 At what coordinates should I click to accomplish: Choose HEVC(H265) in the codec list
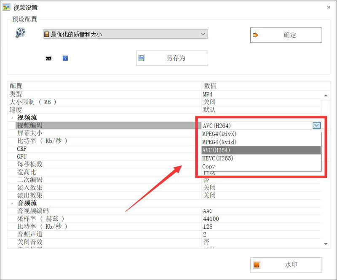[261, 158]
